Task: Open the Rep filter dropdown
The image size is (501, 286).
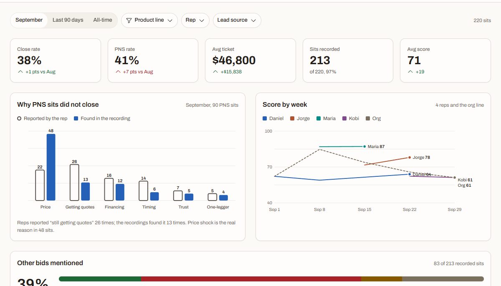Action: click(195, 20)
